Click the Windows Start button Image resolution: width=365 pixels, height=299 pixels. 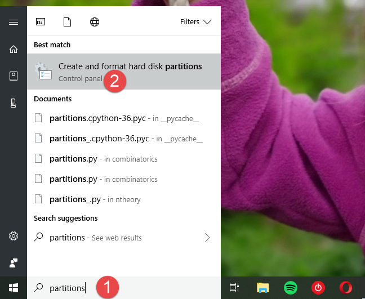tap(14, 288)
